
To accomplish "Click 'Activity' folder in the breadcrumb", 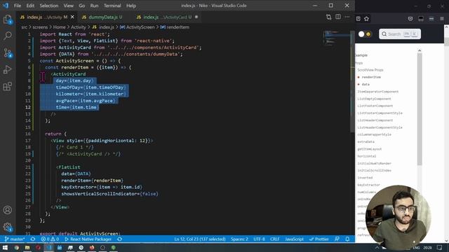I will click(78, 27).
